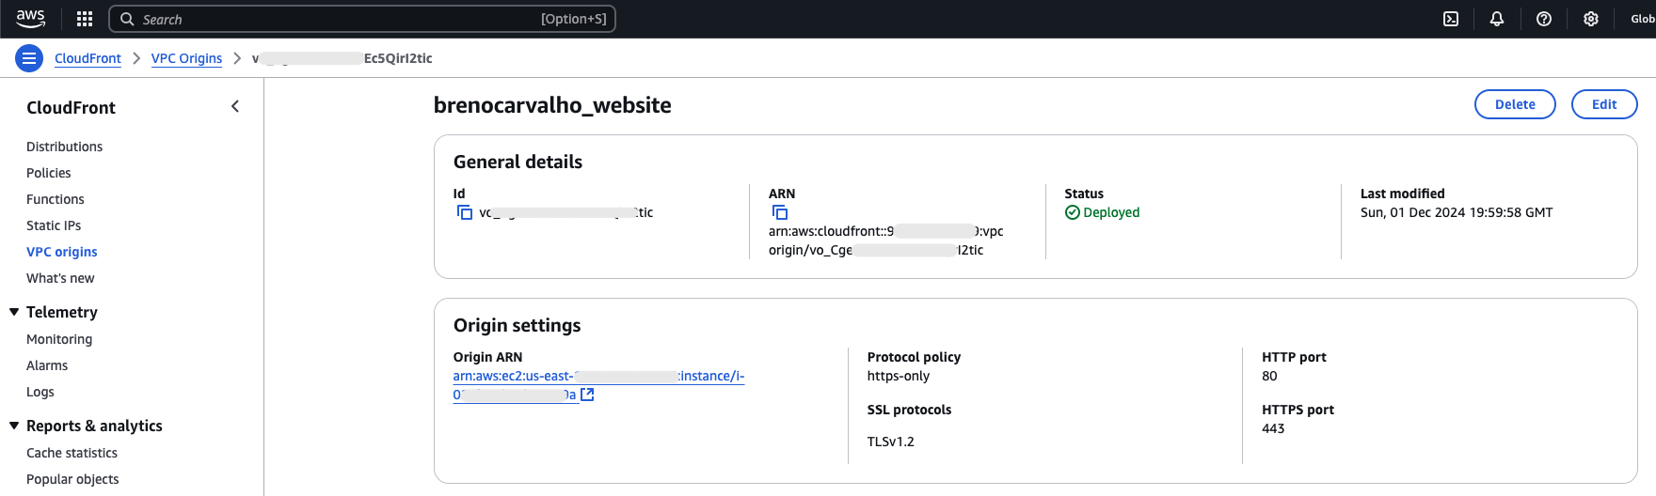Launch CloudShell from the top bar
The image size is (1656, 496).
point(1451,19)
